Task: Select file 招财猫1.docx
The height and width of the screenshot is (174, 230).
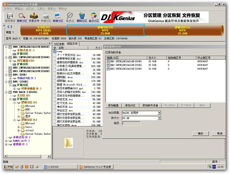Action: [x=65, y=77]
